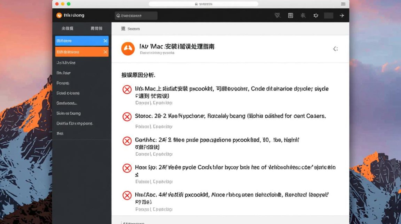Click the sidebar entry 'Rduidar'
The width and height of the screenshot is (401, 224).
[x=64, y=73]
